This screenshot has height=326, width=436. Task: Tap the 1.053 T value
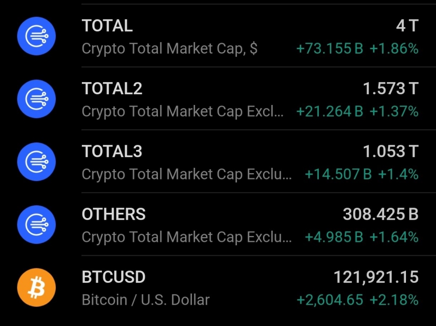[390, 152]
